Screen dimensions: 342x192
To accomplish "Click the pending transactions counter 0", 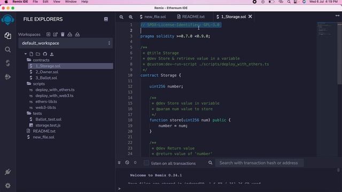I will pyautogui.click(x=135, y=163).
